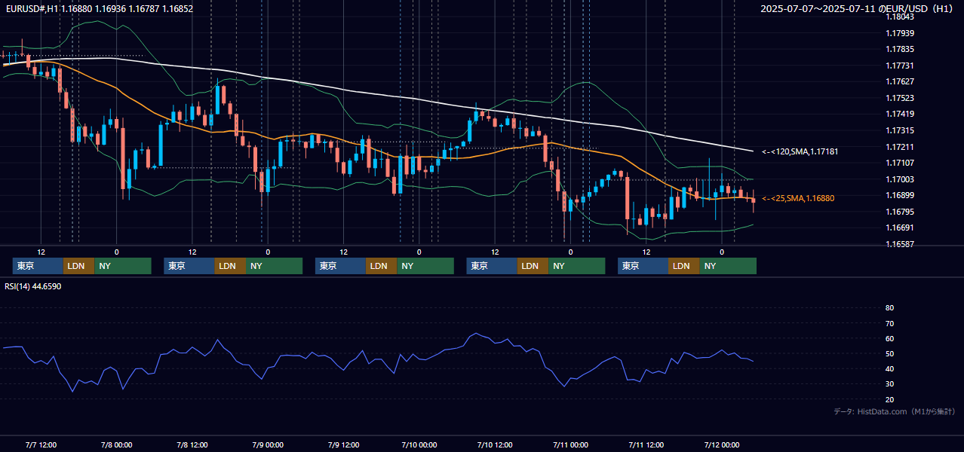Click price axis value 1.17211
Viewport: 964px width, 452px height.
click(x=900, y=147)
